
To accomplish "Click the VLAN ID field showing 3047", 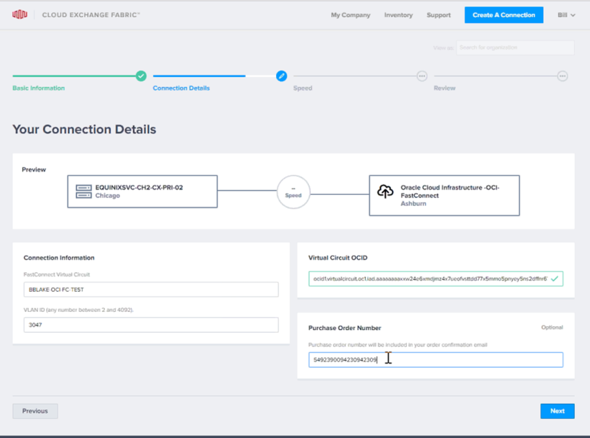I will pyautogui.click(x=151, y=325).
